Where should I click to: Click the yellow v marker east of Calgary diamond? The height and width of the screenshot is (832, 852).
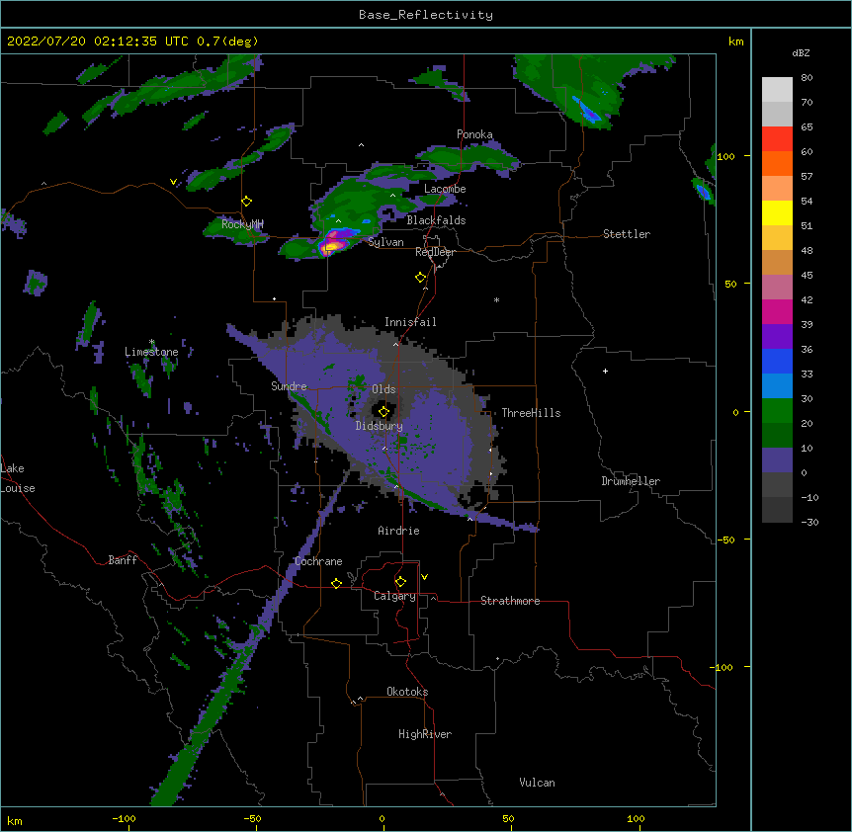point(424,577)
